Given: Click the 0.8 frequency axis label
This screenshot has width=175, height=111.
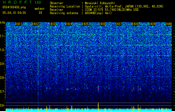Looking at the screenshot, I should coord(2,78).
